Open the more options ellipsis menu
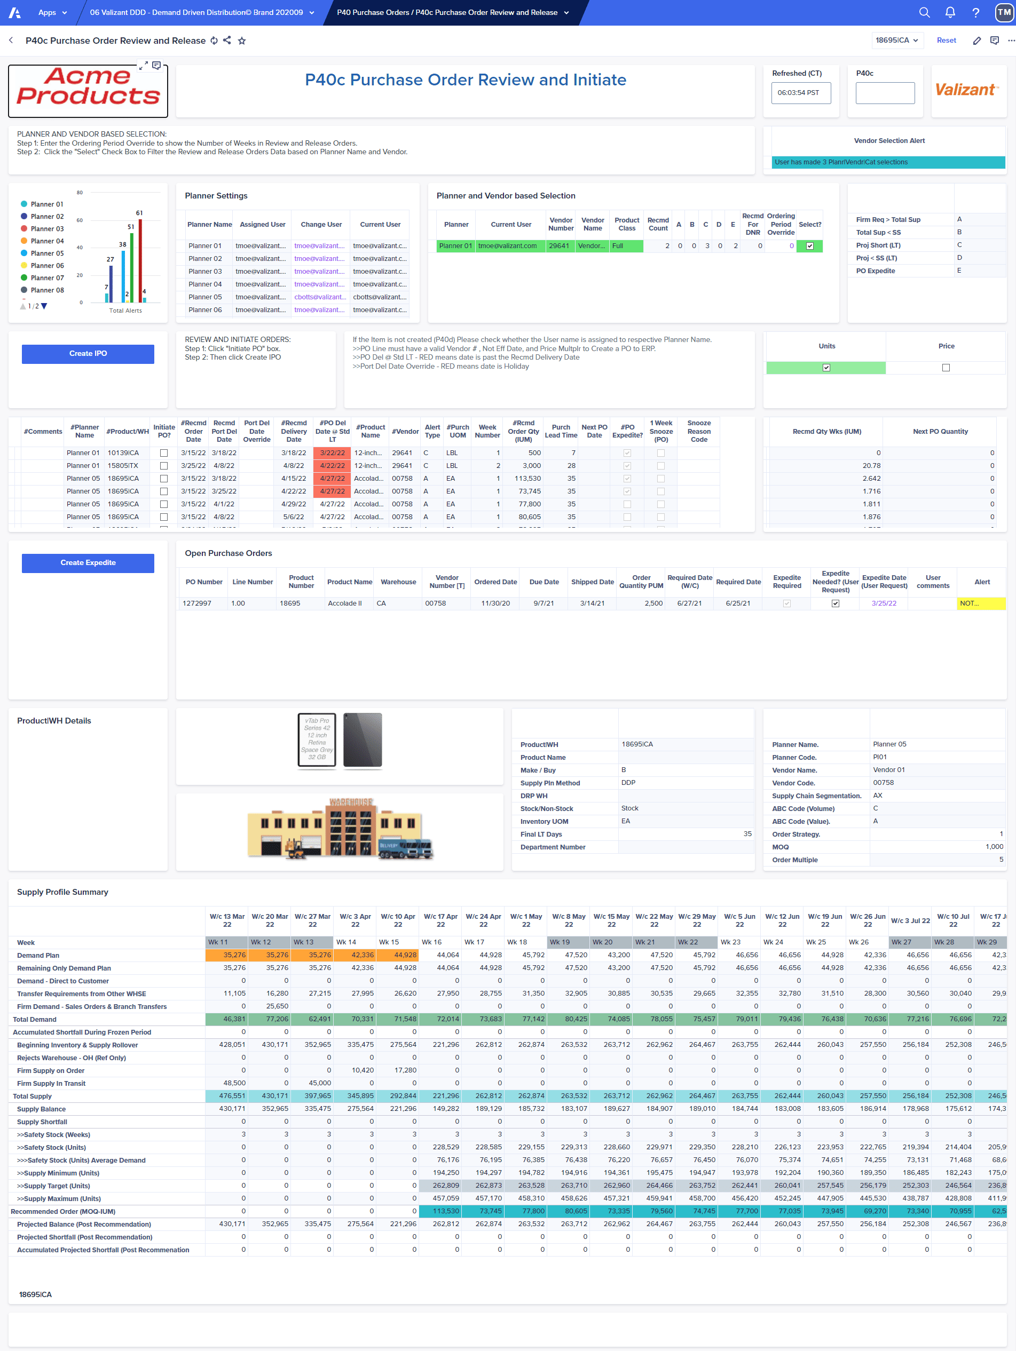Screen dimensions: 1016x1351 tap(1011, 41)
